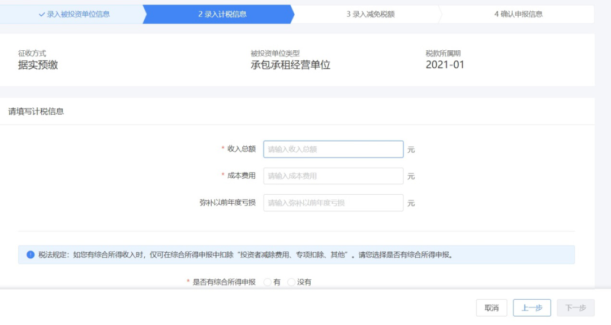Image resolution: width=611 pixels, height=325 pixels.
Task: Focus the 成本费用 input field
Action: [333, 176]
